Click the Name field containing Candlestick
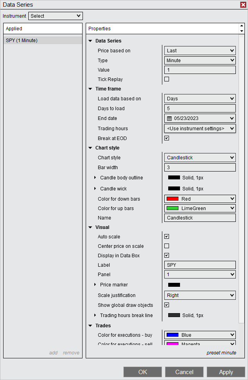Image resolution: width=248 pixels, height=380 pixels. [x=200, y=218]
